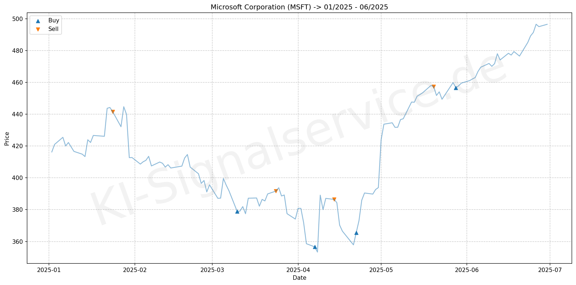The height and width of the screenshot is (285, 576).
Task: Click the 2025-05 x-axis tick label
Action: pos(381,270)
